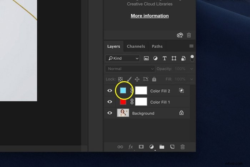The image size is (250, 167).
Task: Click the cloud sync error icon
Action: (x=180, y=35)
